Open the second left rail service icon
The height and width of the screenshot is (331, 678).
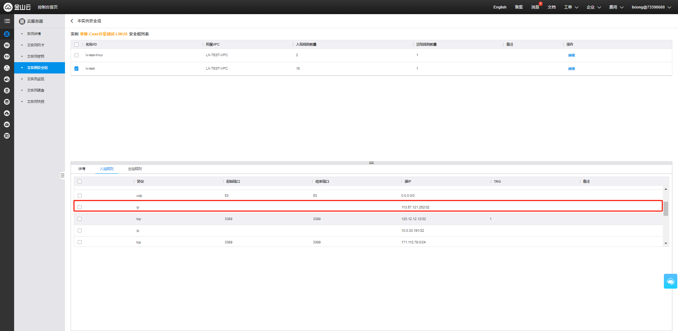click(7, 45)
